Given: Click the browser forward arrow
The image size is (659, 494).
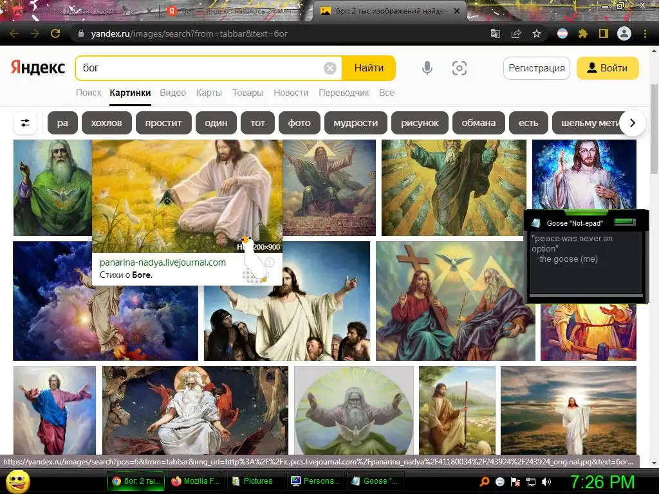Looking at the screenshot, I should pos(35,33).
